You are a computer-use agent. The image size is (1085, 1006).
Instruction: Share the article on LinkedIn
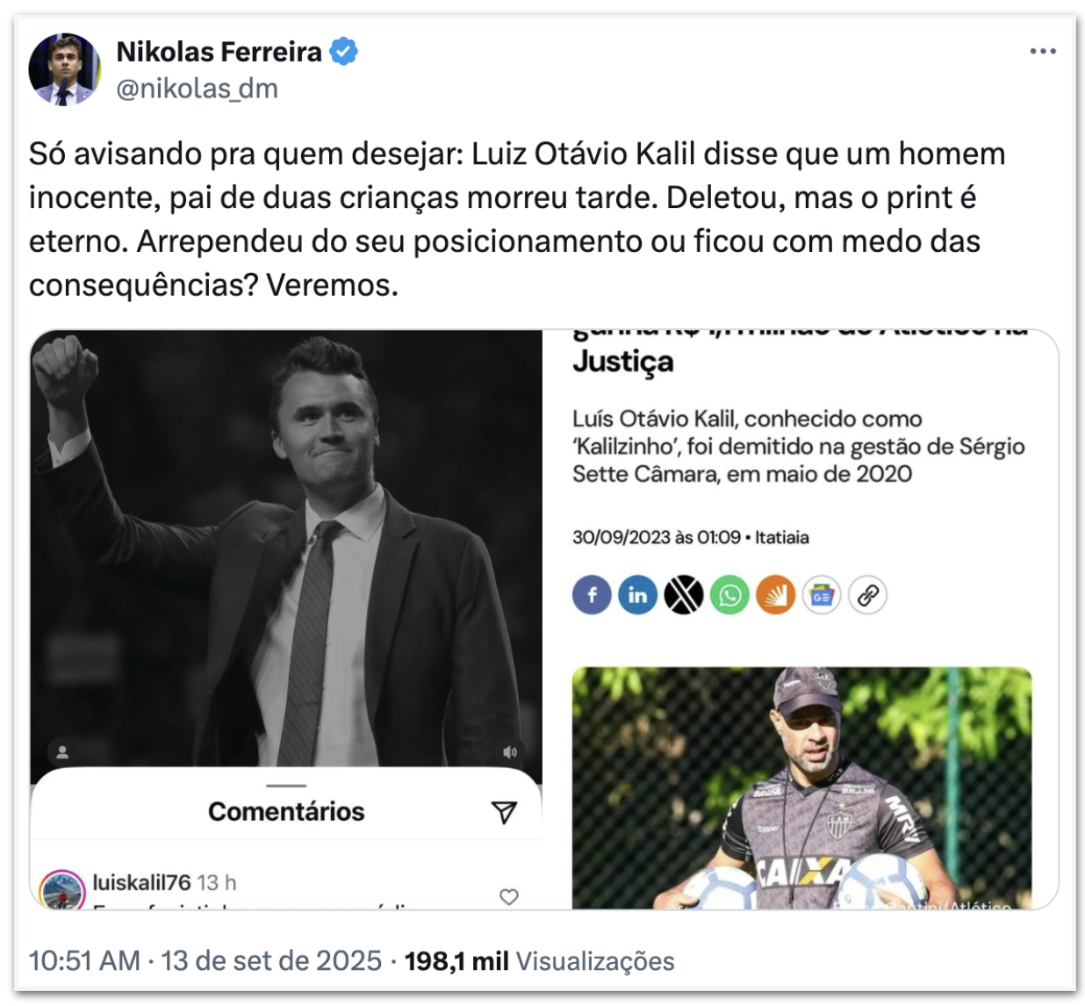pos(637,595)
